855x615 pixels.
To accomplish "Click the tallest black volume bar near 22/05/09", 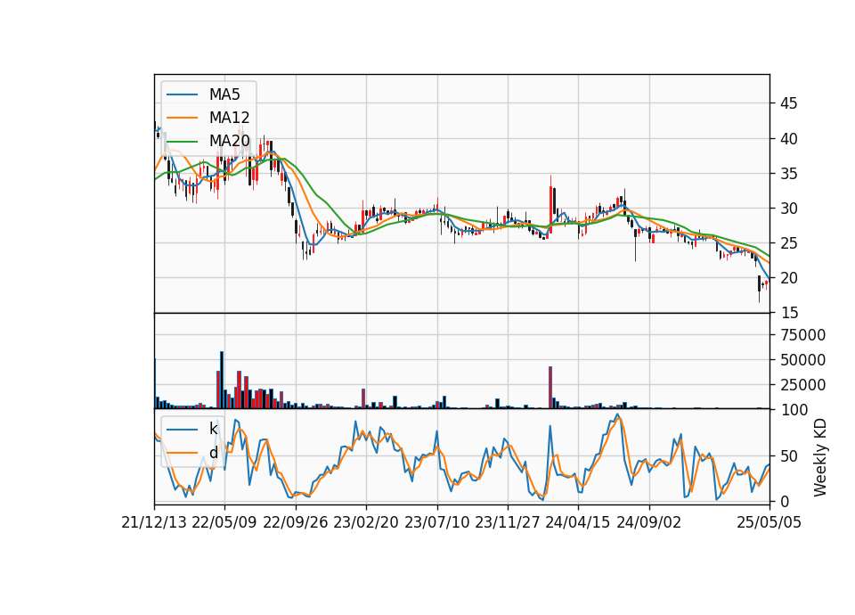I will tap(222, 380).
